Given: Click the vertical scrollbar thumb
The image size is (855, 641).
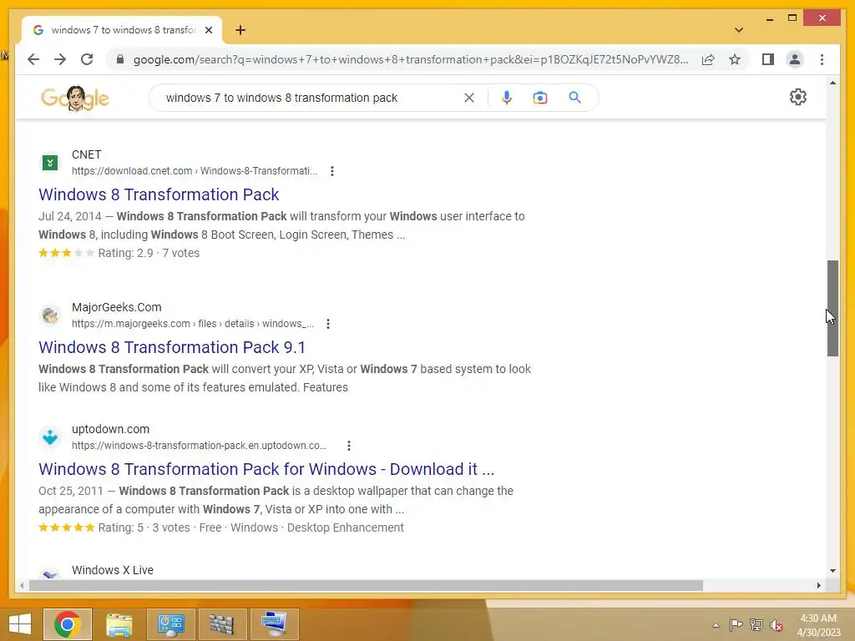Looking at the screenshot, I should coord(832,308).
